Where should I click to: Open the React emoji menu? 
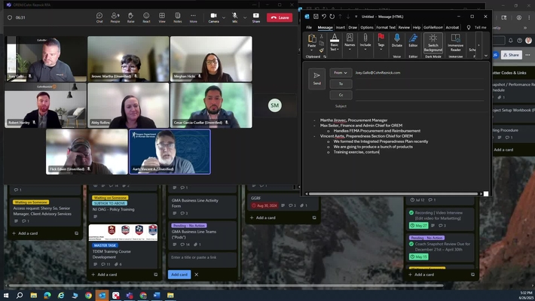(146, 17)
